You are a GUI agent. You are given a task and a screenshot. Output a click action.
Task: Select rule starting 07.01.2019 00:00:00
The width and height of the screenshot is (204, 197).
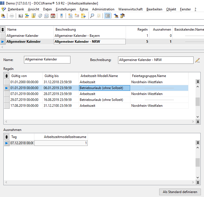(96, 94)
